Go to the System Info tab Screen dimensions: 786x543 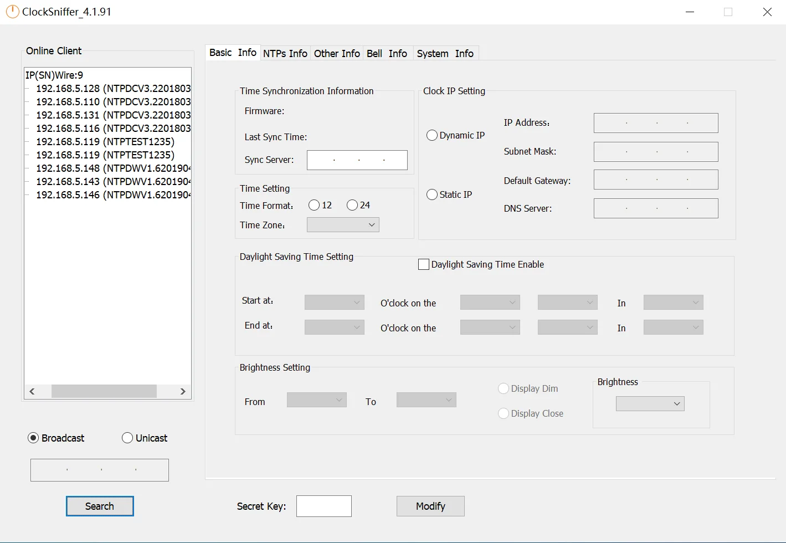(445, 54)
